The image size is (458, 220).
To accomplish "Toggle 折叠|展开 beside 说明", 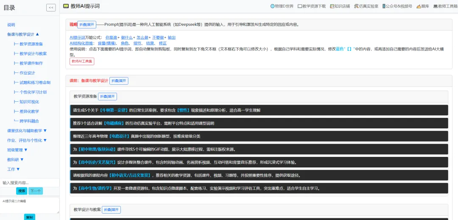I will click(x=87, y=25).
